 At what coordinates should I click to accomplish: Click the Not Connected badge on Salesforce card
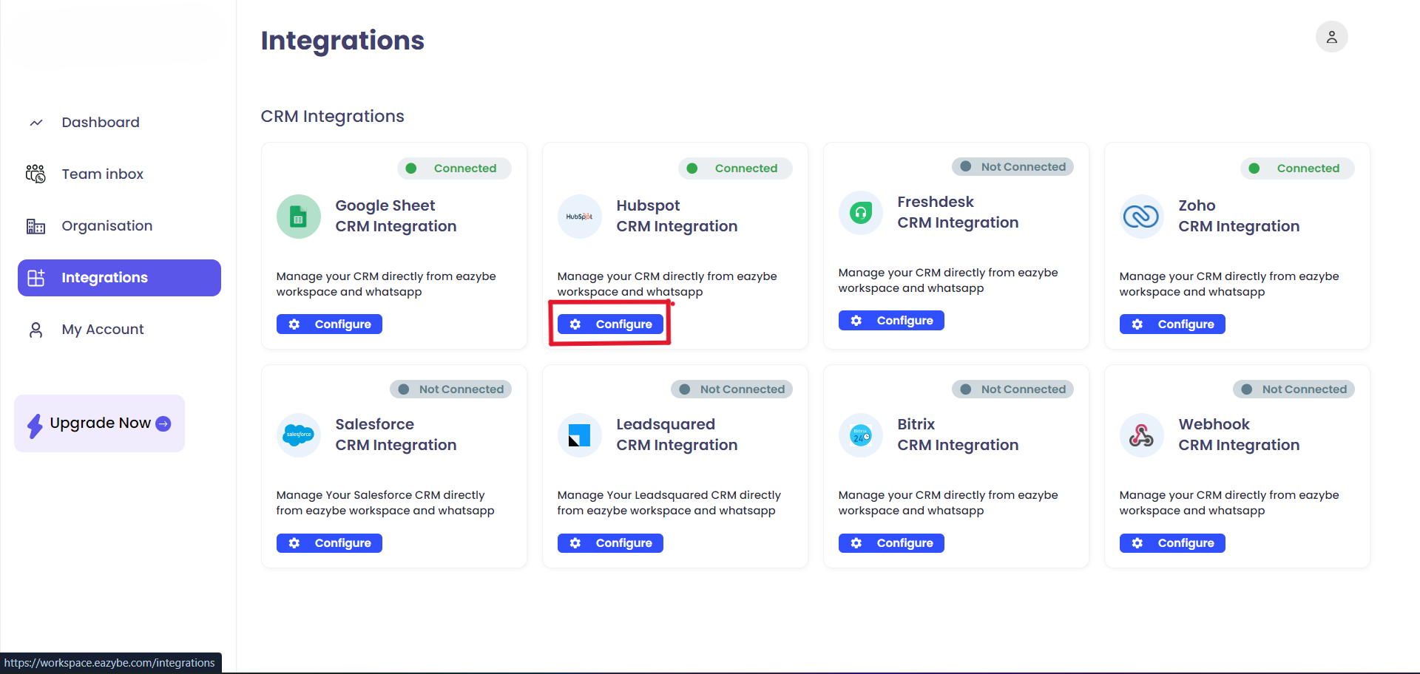click(450, 389)
